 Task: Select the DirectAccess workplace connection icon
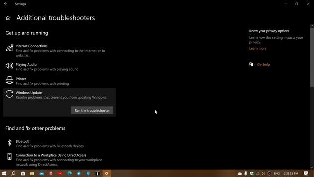coord(9,156)
